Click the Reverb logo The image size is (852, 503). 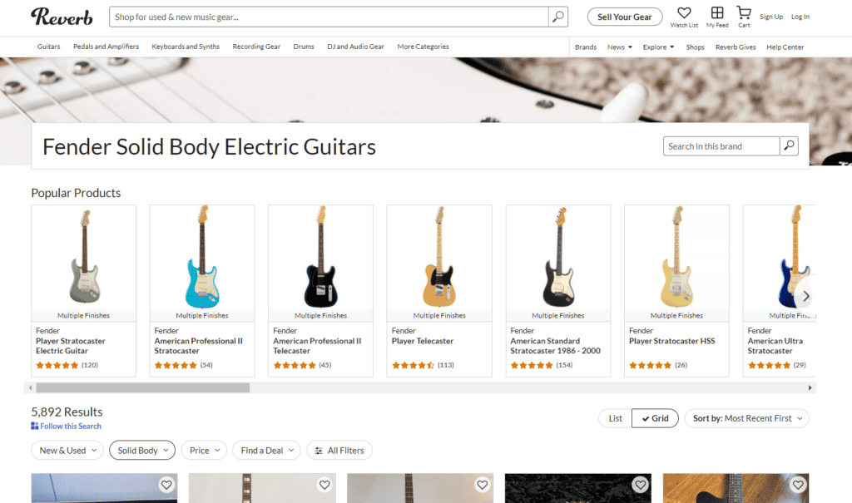point(62,17)
